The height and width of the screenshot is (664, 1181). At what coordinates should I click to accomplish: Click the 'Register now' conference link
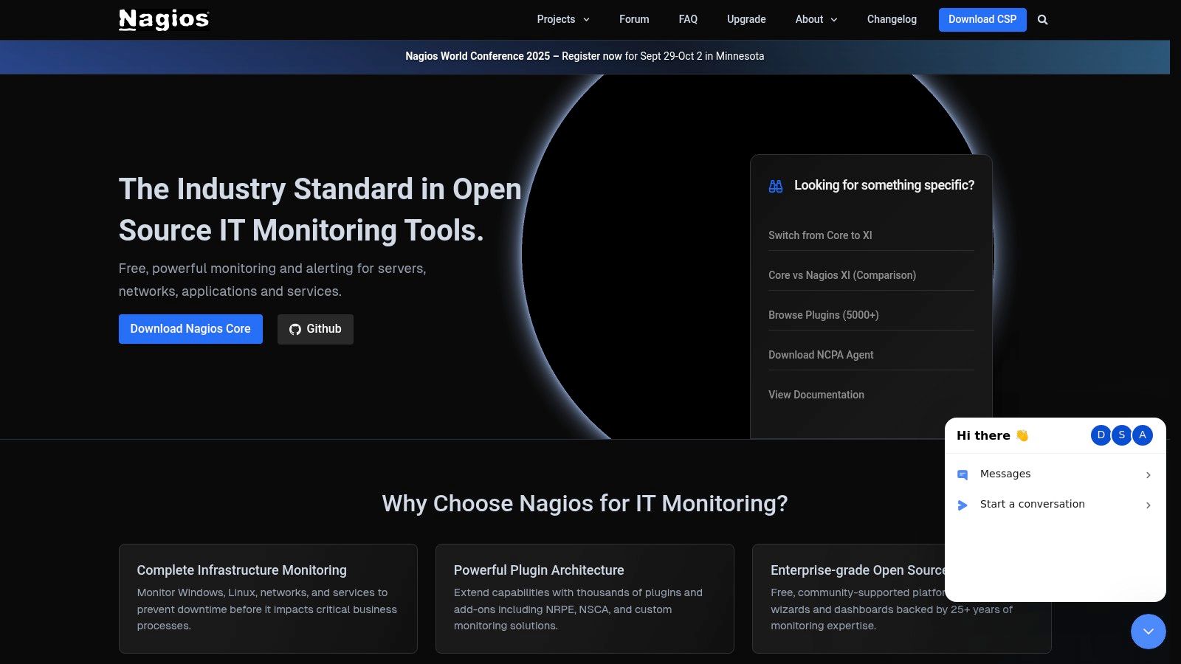coord(591,56)
